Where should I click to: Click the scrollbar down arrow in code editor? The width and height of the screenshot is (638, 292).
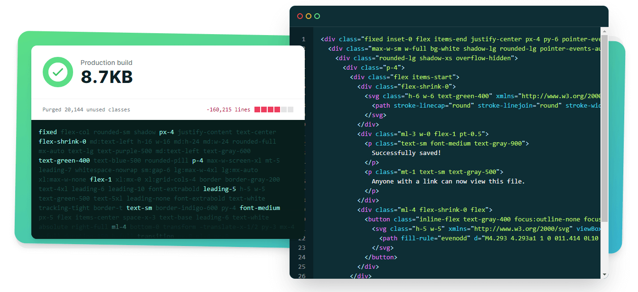click(604, 274)
